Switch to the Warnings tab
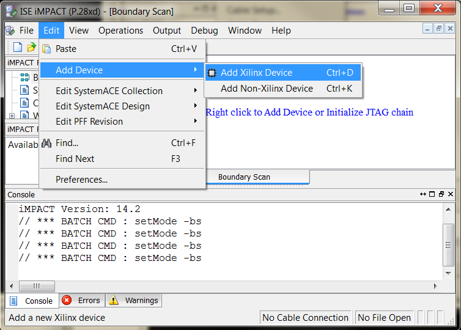 pos(135,301)
